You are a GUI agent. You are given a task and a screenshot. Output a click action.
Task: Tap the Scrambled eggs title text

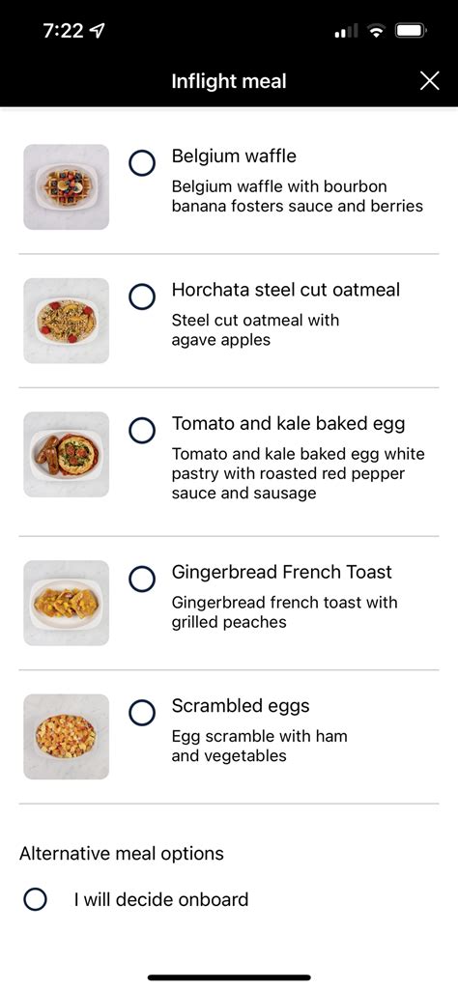[241, 706]
